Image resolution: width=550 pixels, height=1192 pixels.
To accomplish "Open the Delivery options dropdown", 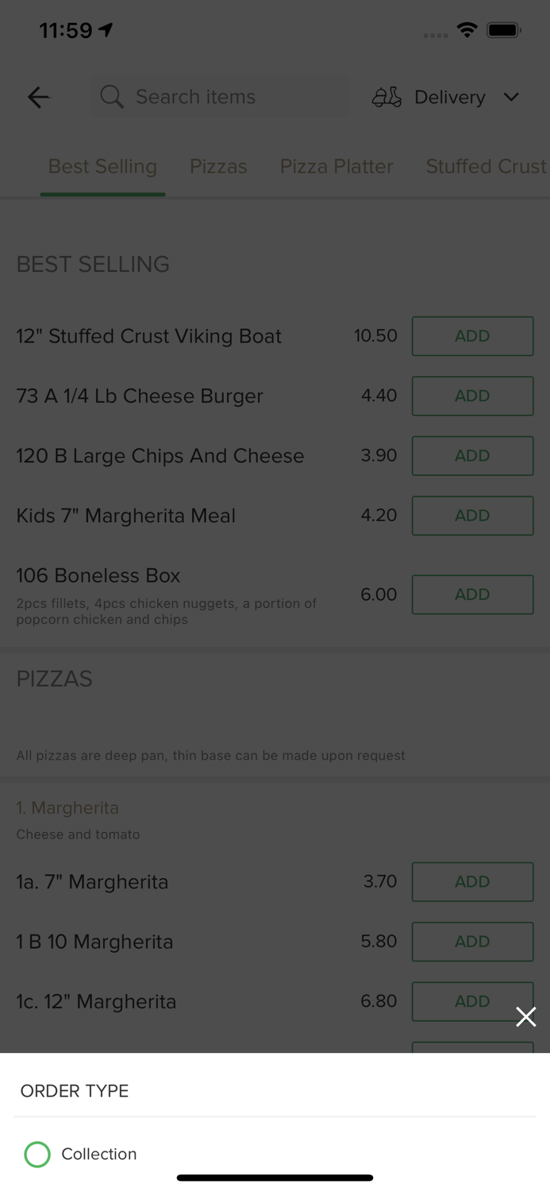I will click(x=449, y=97).
